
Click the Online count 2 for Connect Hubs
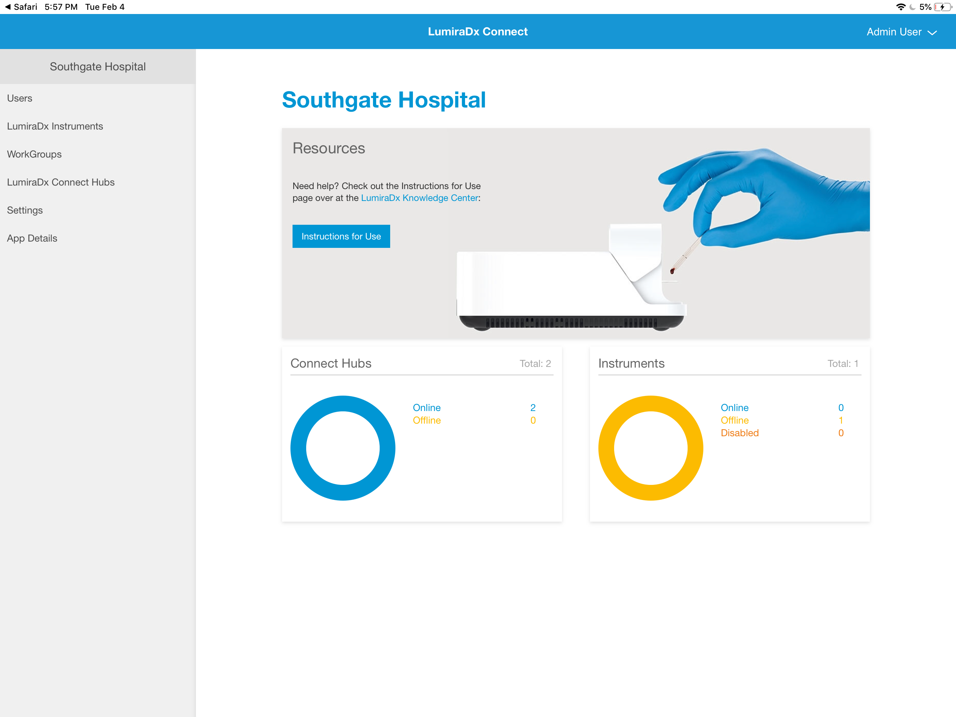(533, 408)
